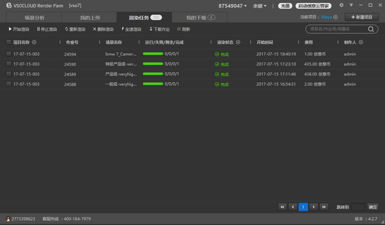Image resolution: width=385 pixels, height=225 pixels.
Task: Enable full-speed render 全速渲染
Action: tap(131, 29)
